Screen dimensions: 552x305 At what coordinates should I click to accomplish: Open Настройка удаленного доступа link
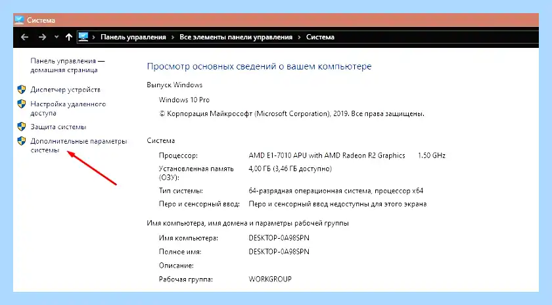(x=68, y=108)
